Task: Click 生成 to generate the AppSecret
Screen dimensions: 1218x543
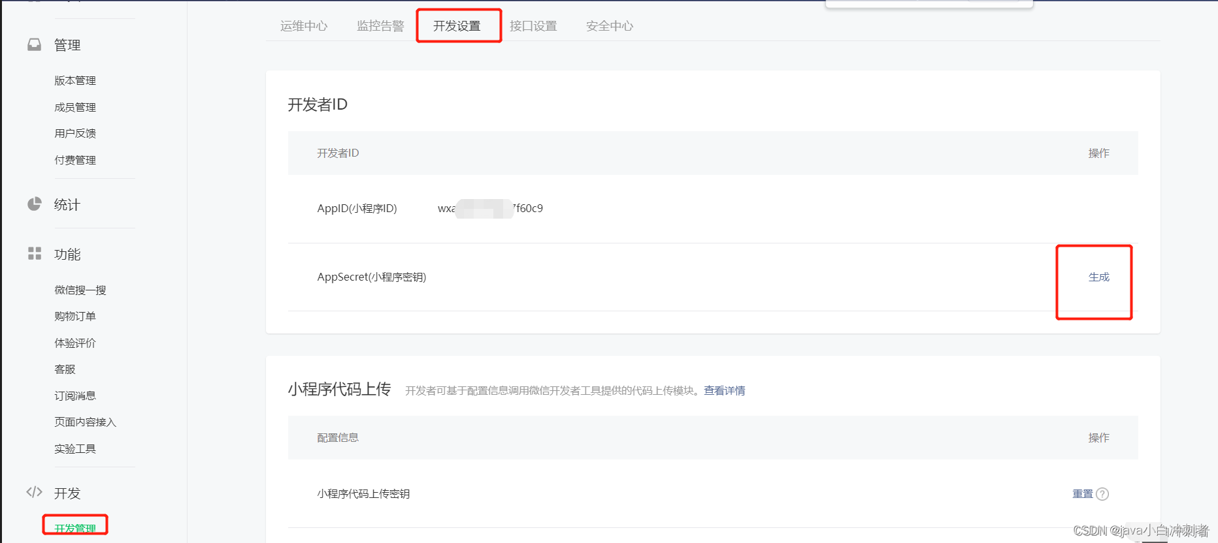Action: (1098, 277)
